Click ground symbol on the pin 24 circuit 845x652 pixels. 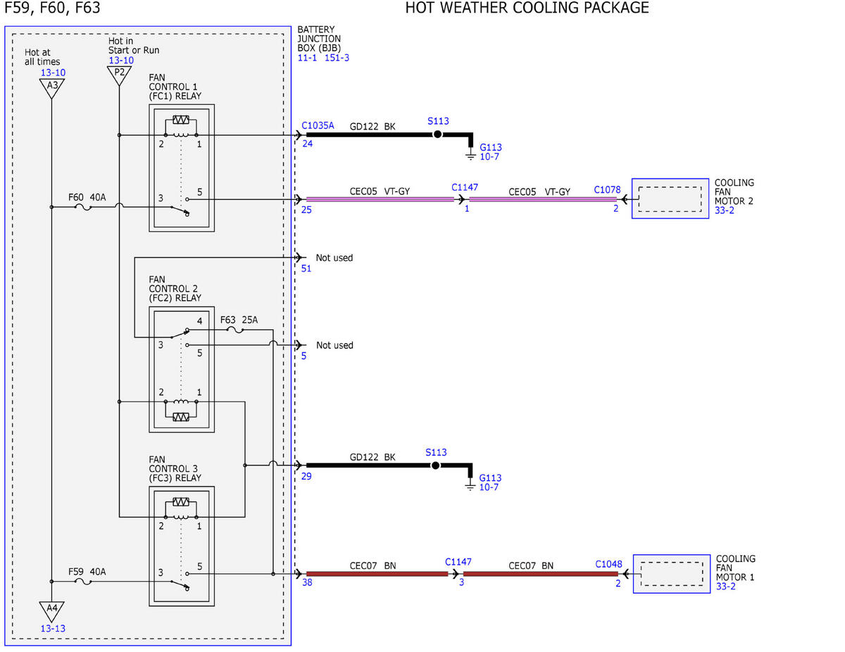(x=471, y=156)
